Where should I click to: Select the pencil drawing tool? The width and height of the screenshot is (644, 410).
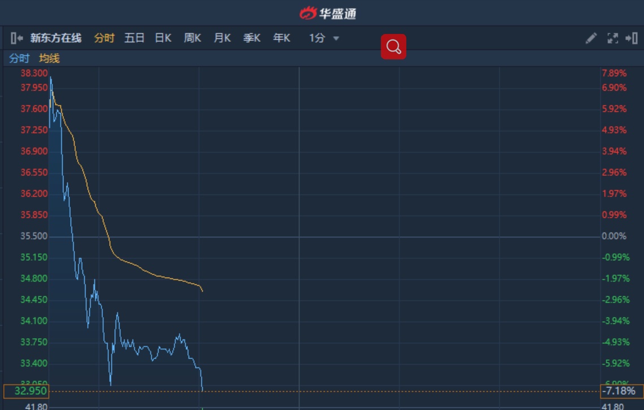tap(591, 38)
